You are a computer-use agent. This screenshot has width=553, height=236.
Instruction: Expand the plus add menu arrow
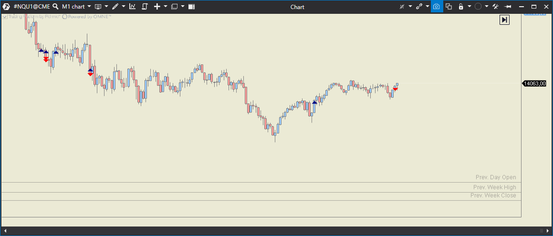(166, 7)
